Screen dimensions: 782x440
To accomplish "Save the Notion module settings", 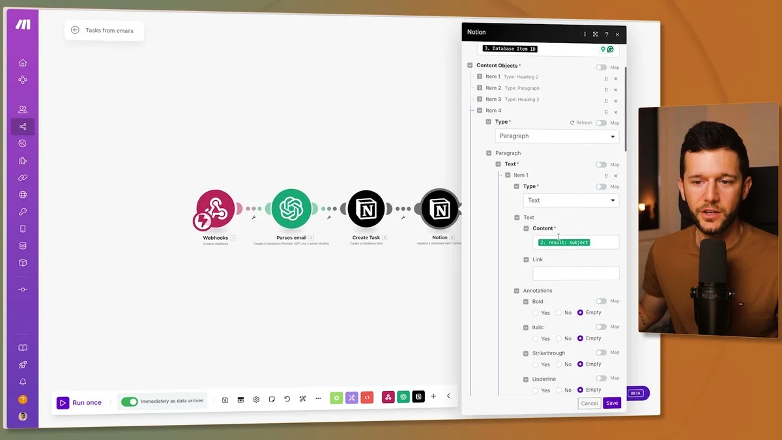I will click(611, 403).
